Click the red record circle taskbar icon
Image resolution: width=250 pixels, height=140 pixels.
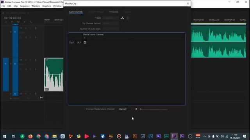pos(119,136)
